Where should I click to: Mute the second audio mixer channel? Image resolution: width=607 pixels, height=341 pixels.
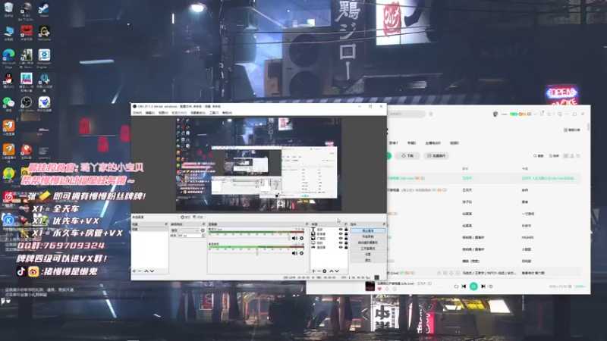294,253
